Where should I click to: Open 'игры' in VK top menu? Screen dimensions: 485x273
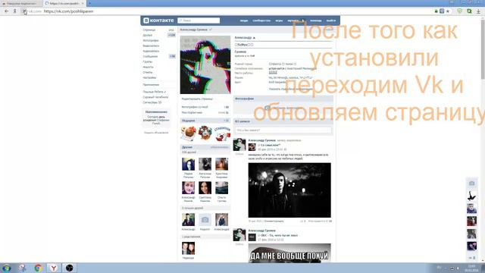point(279,20)
